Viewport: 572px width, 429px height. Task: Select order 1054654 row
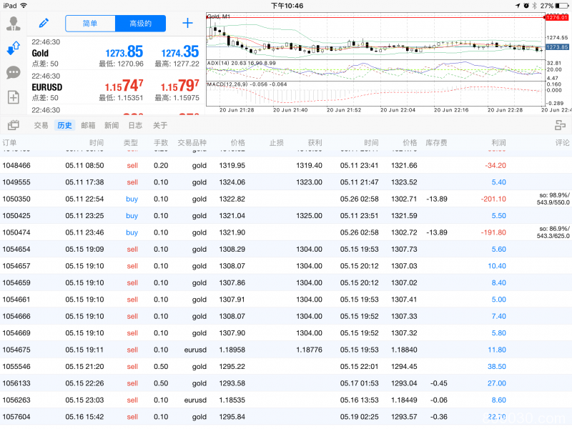pyautogui.click(x=286, y=249)
